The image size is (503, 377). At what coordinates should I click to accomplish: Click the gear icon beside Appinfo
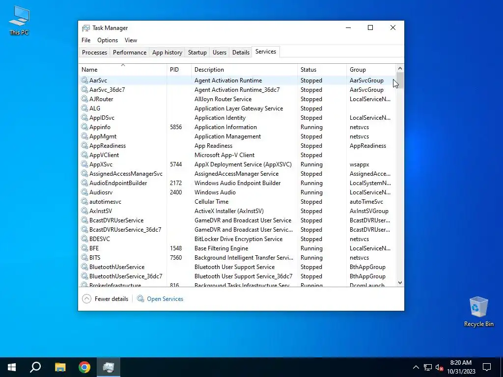click(84, 127)
